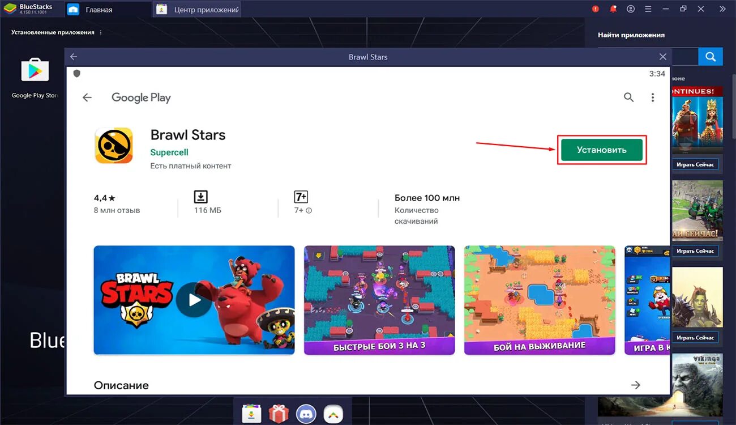This screenshot has width=736, height=425.
Task: Switch to the Центр приложений tab
Action: 197,9
